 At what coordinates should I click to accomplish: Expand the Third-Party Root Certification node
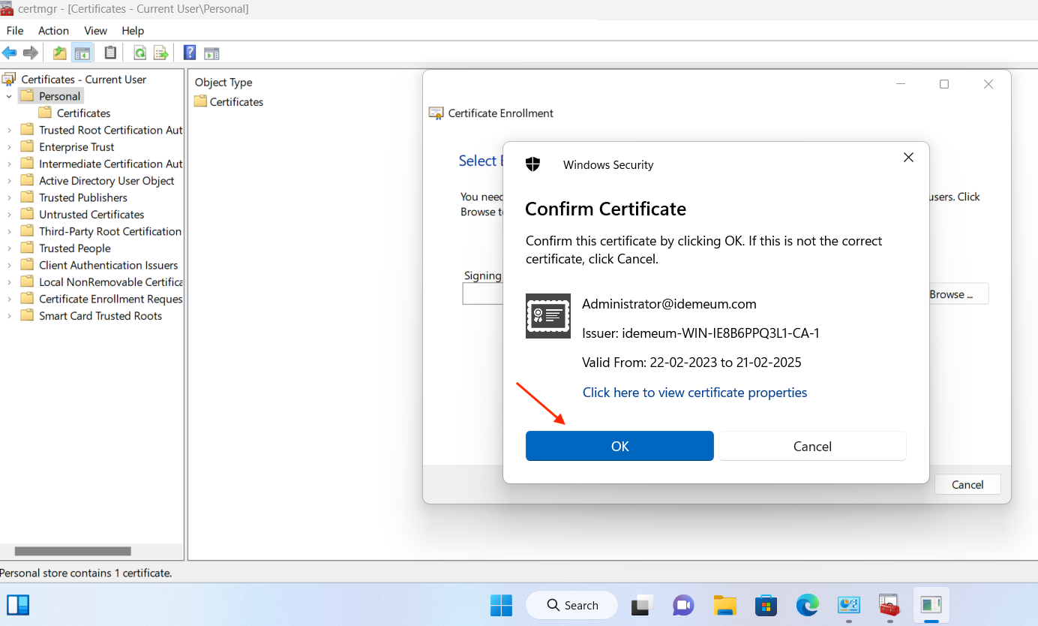tap(9, 231)
